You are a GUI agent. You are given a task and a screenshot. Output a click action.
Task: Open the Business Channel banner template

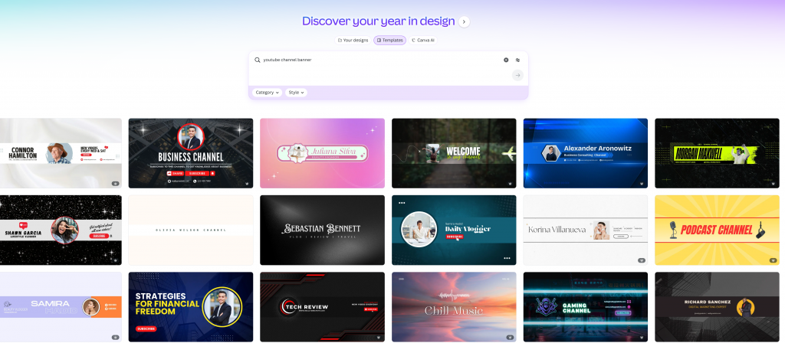pos(191,153)
